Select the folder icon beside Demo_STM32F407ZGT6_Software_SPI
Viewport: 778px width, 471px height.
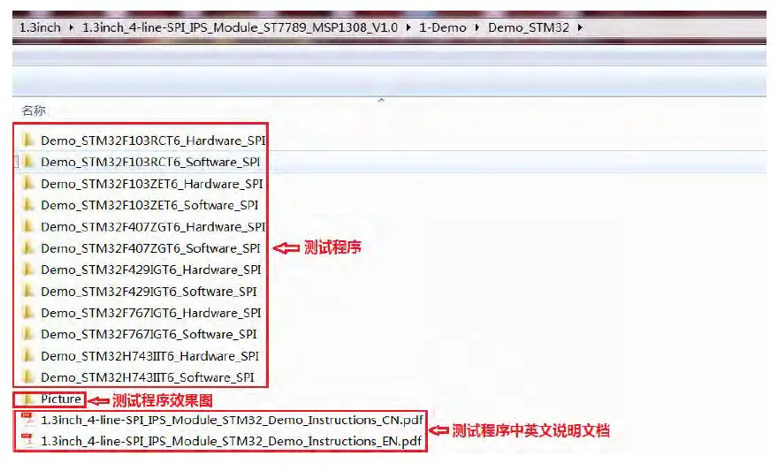coord(28,248)
